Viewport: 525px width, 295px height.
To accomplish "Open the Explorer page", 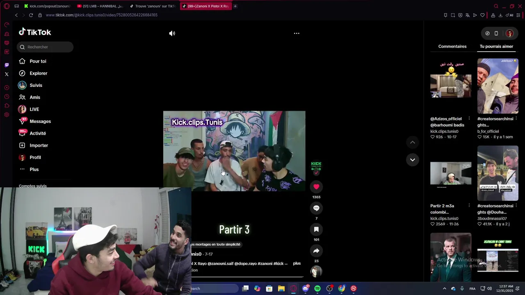I will [x=38, y=73].
